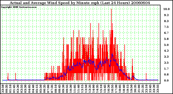Click the 19:15 time label
Screen dimensions: 173x94
[x=127, y=89]
